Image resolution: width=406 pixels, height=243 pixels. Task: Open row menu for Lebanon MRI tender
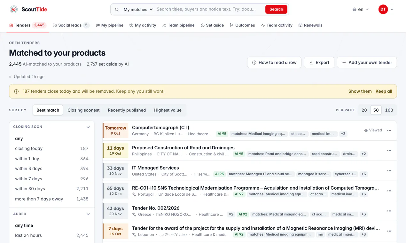point(389,231)
